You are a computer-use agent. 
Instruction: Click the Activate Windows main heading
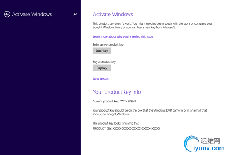[x=112, y=14]
